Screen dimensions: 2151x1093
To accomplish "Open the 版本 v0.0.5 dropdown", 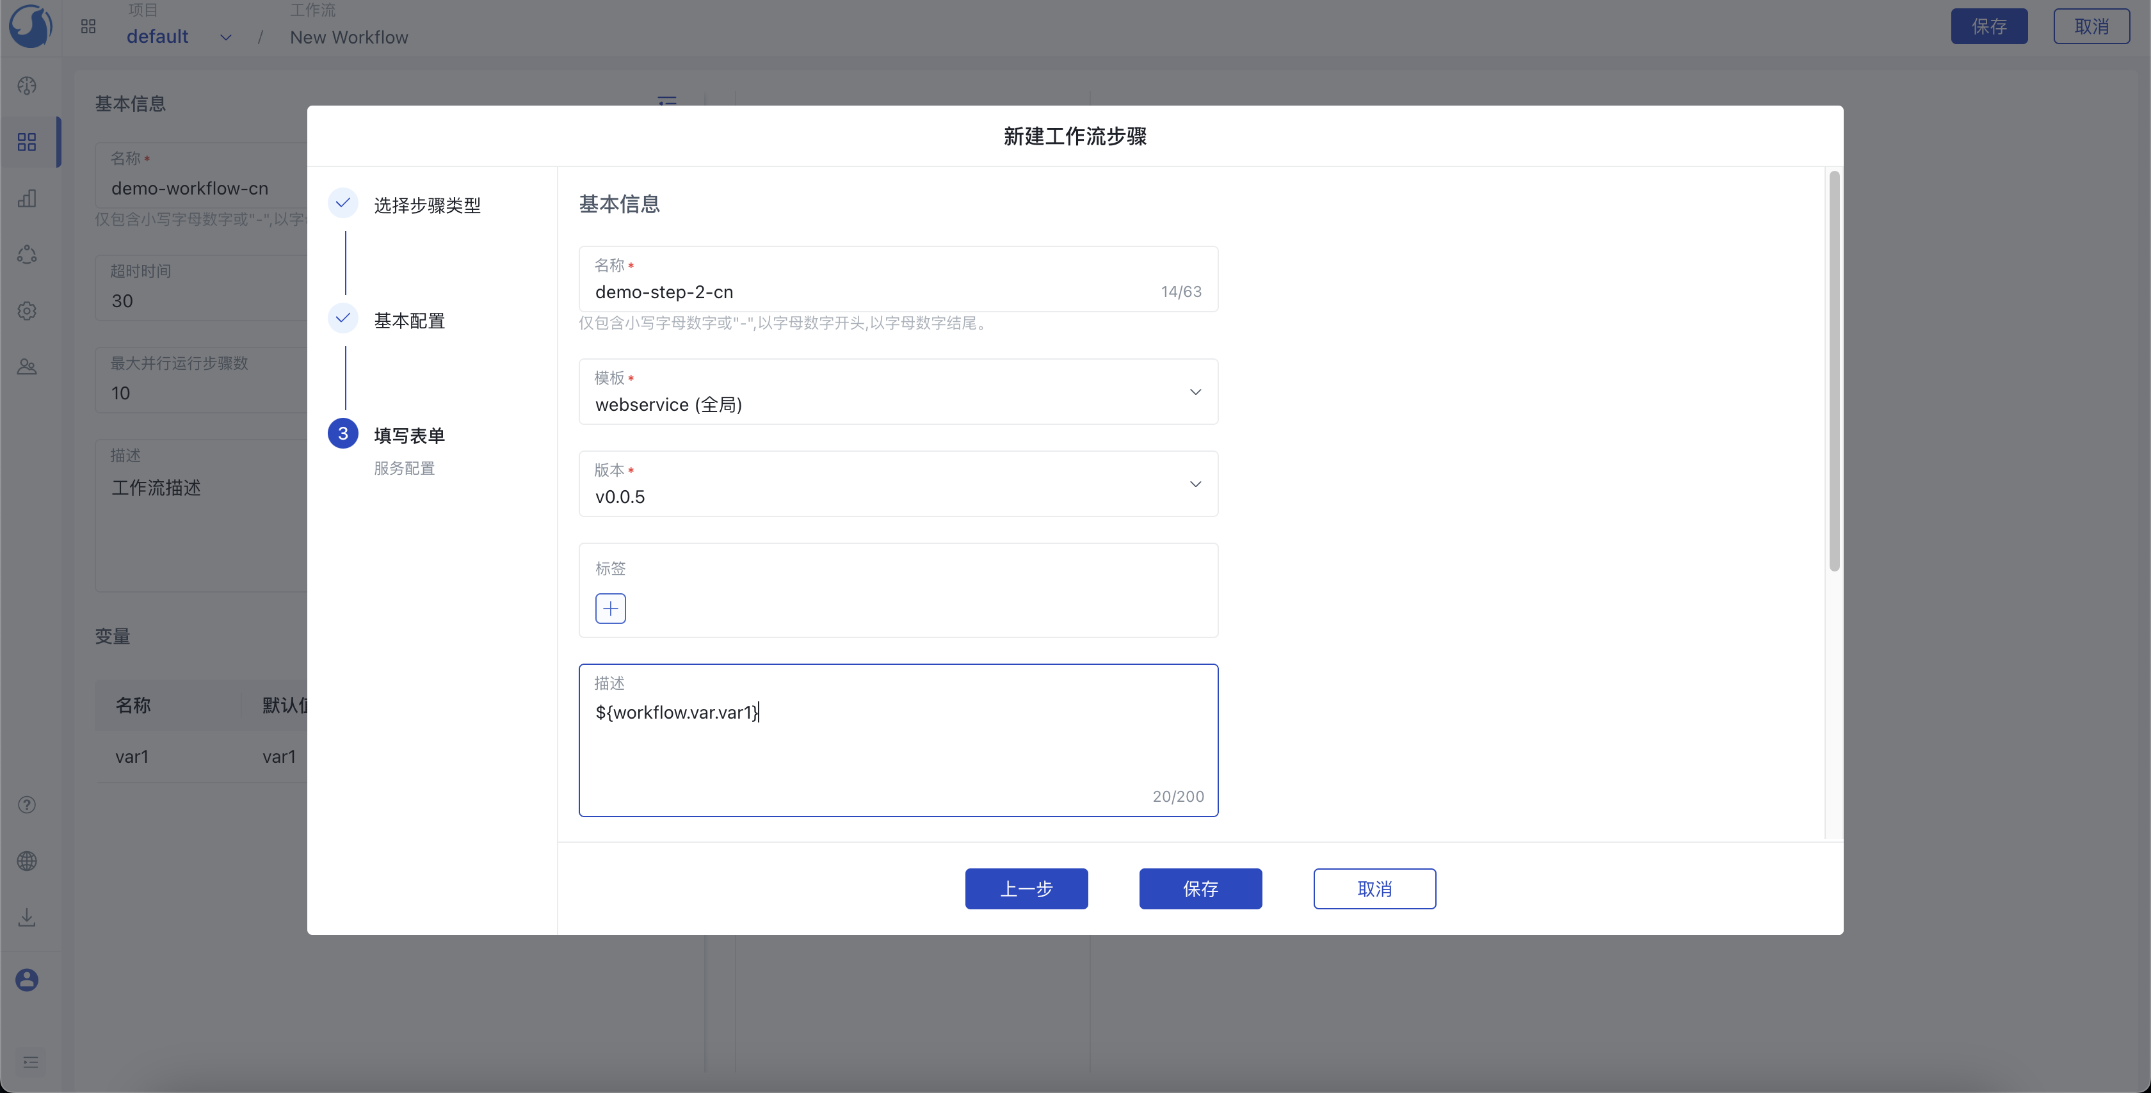I will [x=898, y=484].
